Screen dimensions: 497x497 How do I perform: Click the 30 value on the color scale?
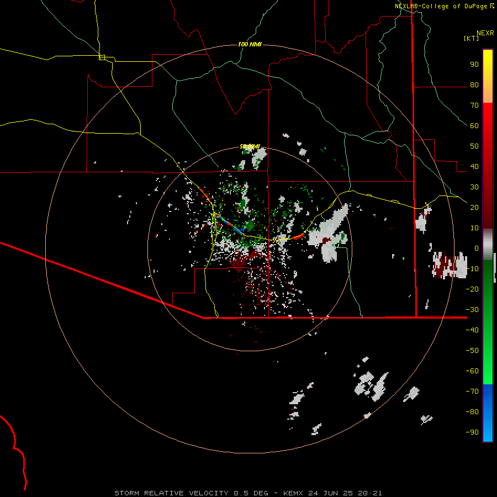tap(474, 187)
